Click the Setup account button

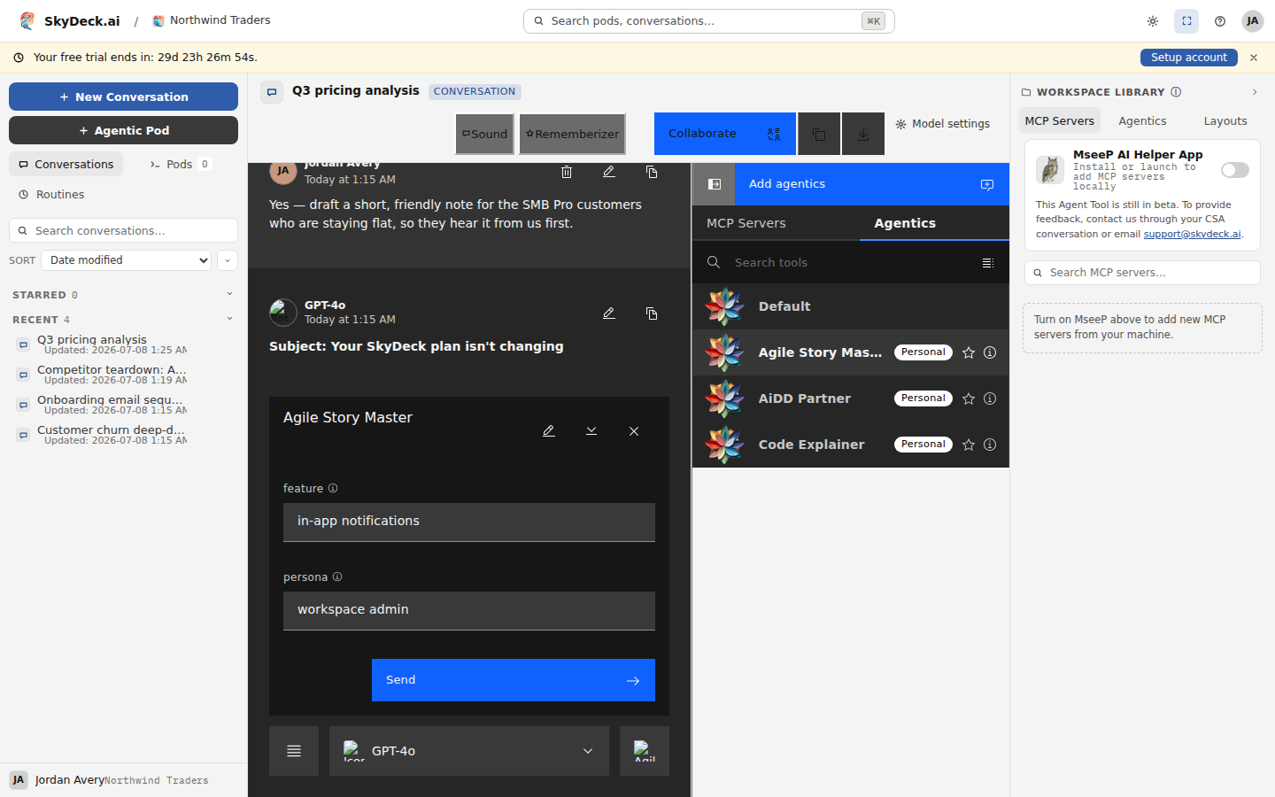tap(1188, 58)
